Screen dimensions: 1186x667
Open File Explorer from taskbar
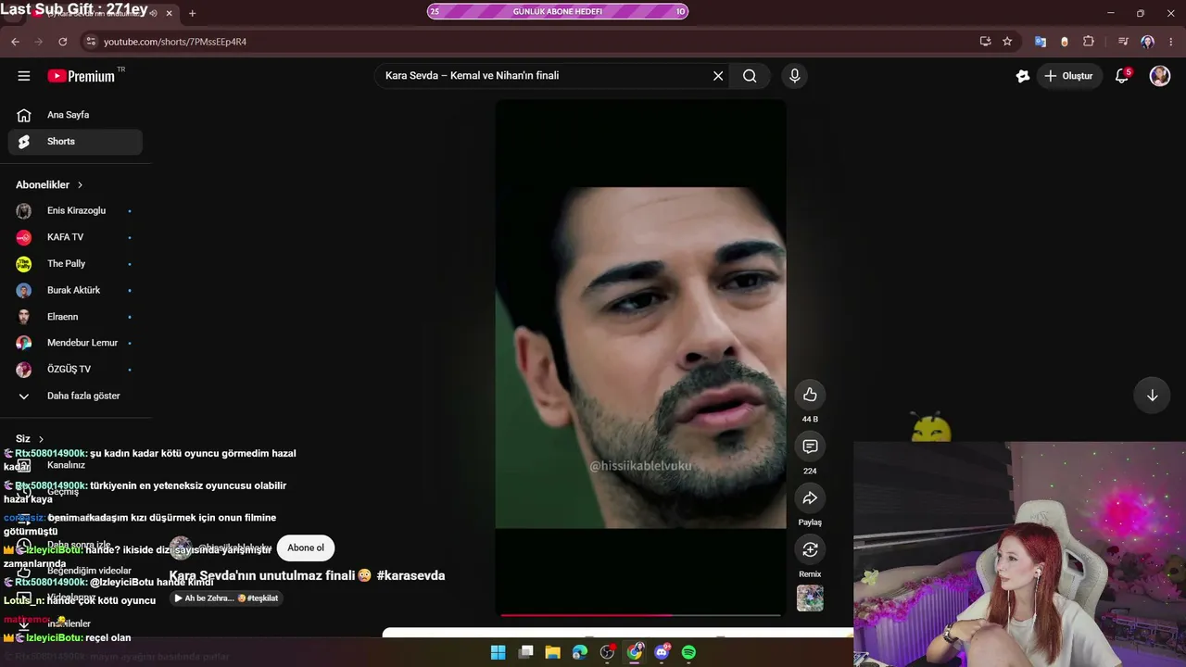pos(553,652)
